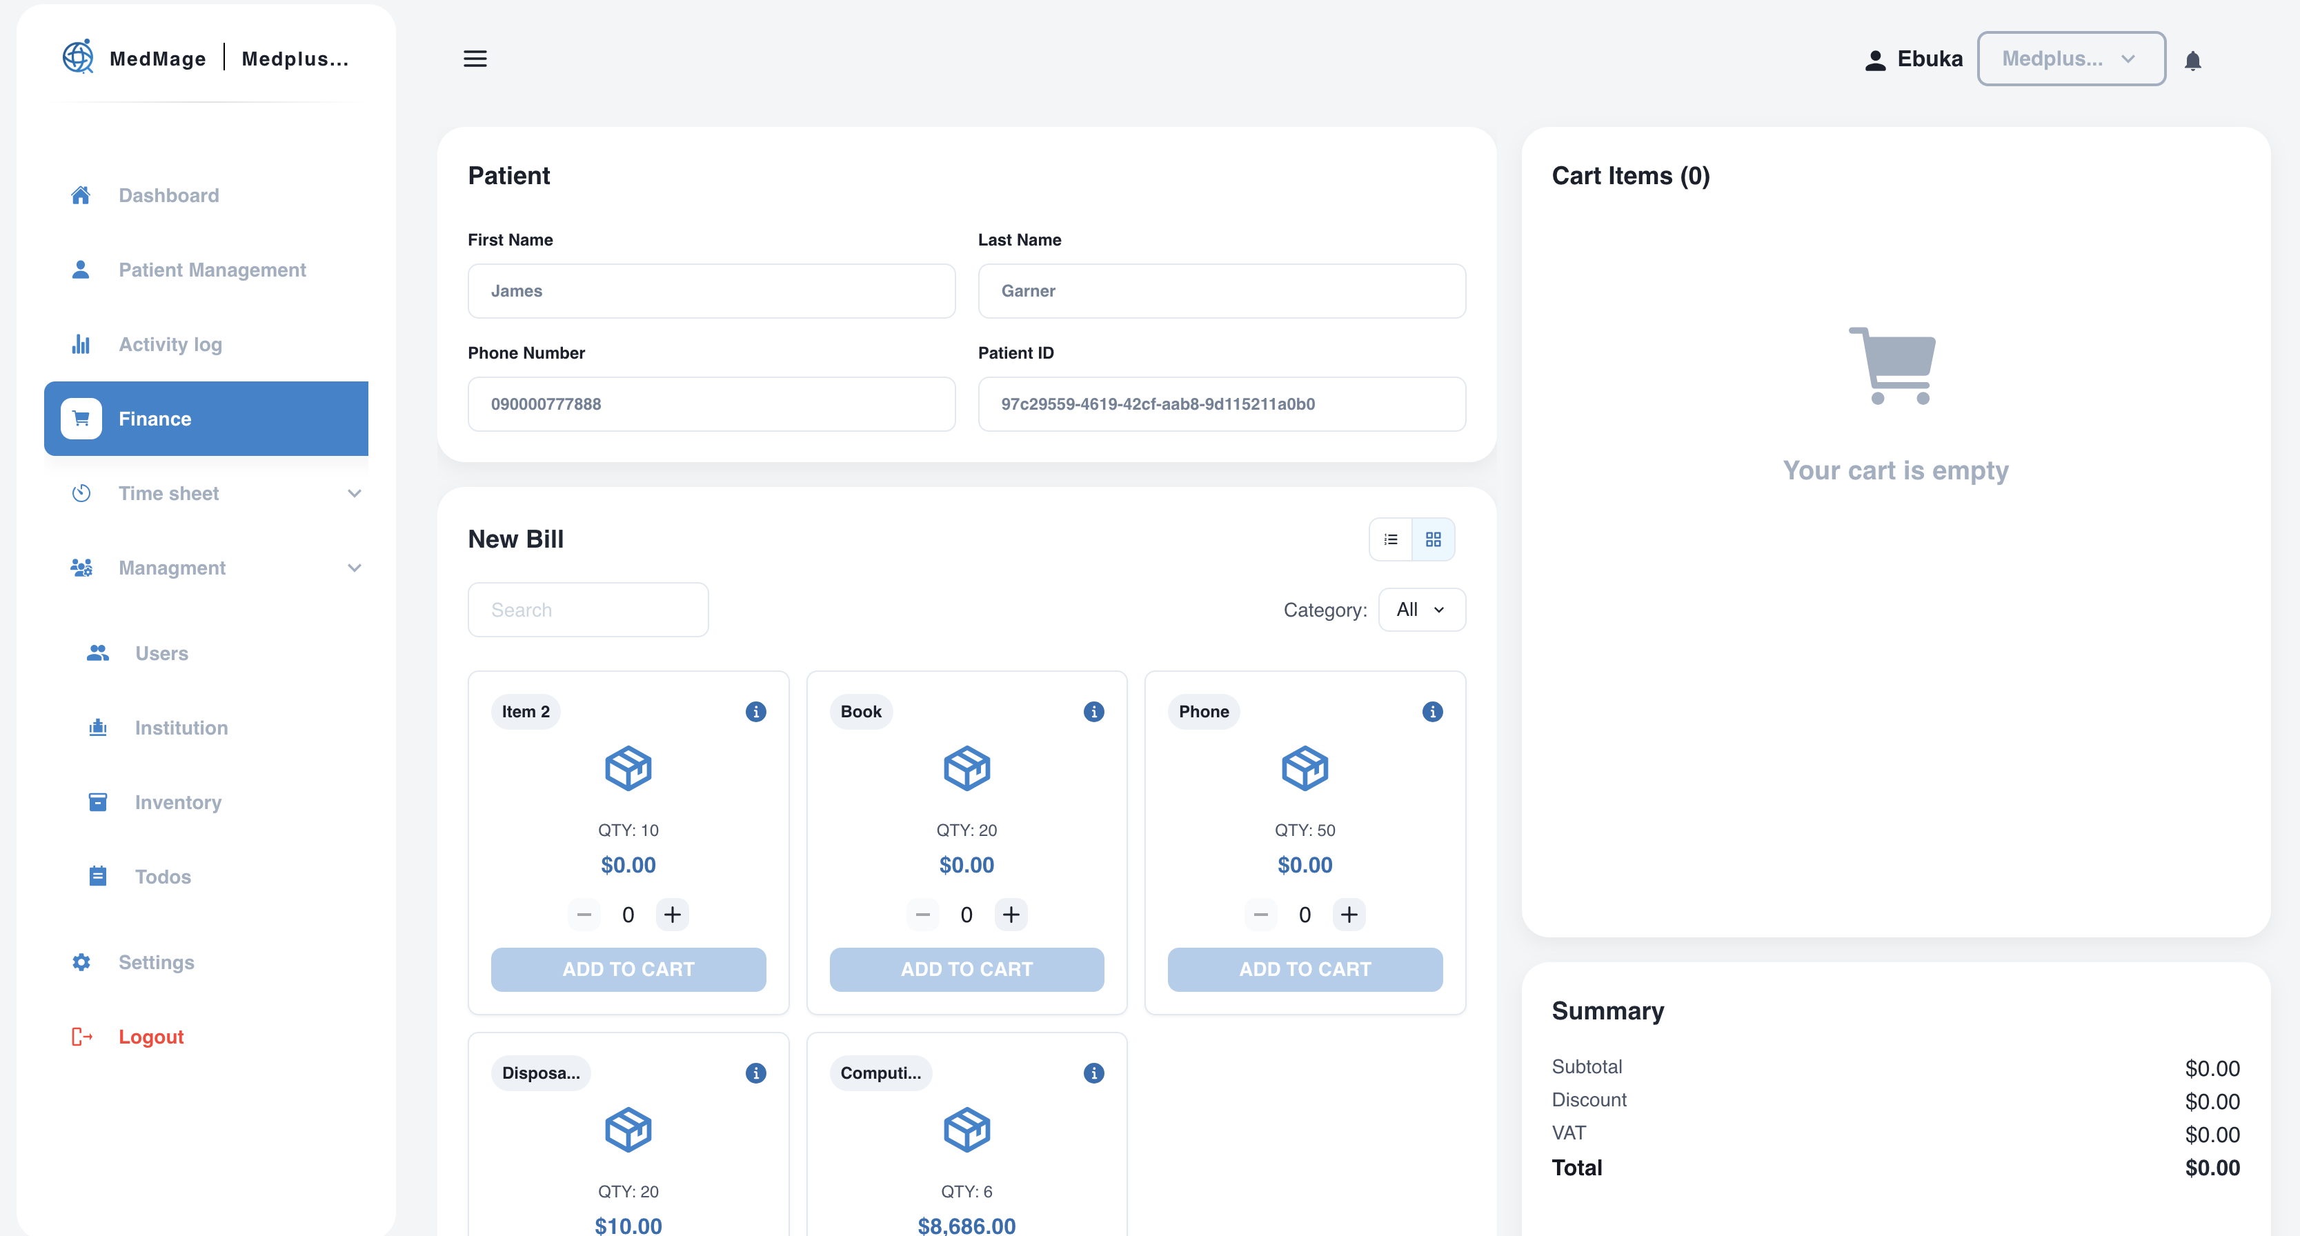Show info for Item 2 product
The width and height of the screenshot is (2300, 1236).
755,711
